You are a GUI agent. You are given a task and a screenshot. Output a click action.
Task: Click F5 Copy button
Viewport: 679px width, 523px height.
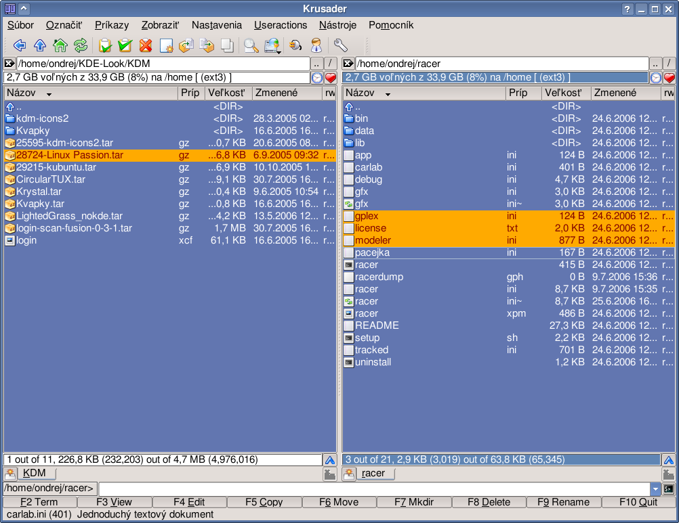pos(264,502)
